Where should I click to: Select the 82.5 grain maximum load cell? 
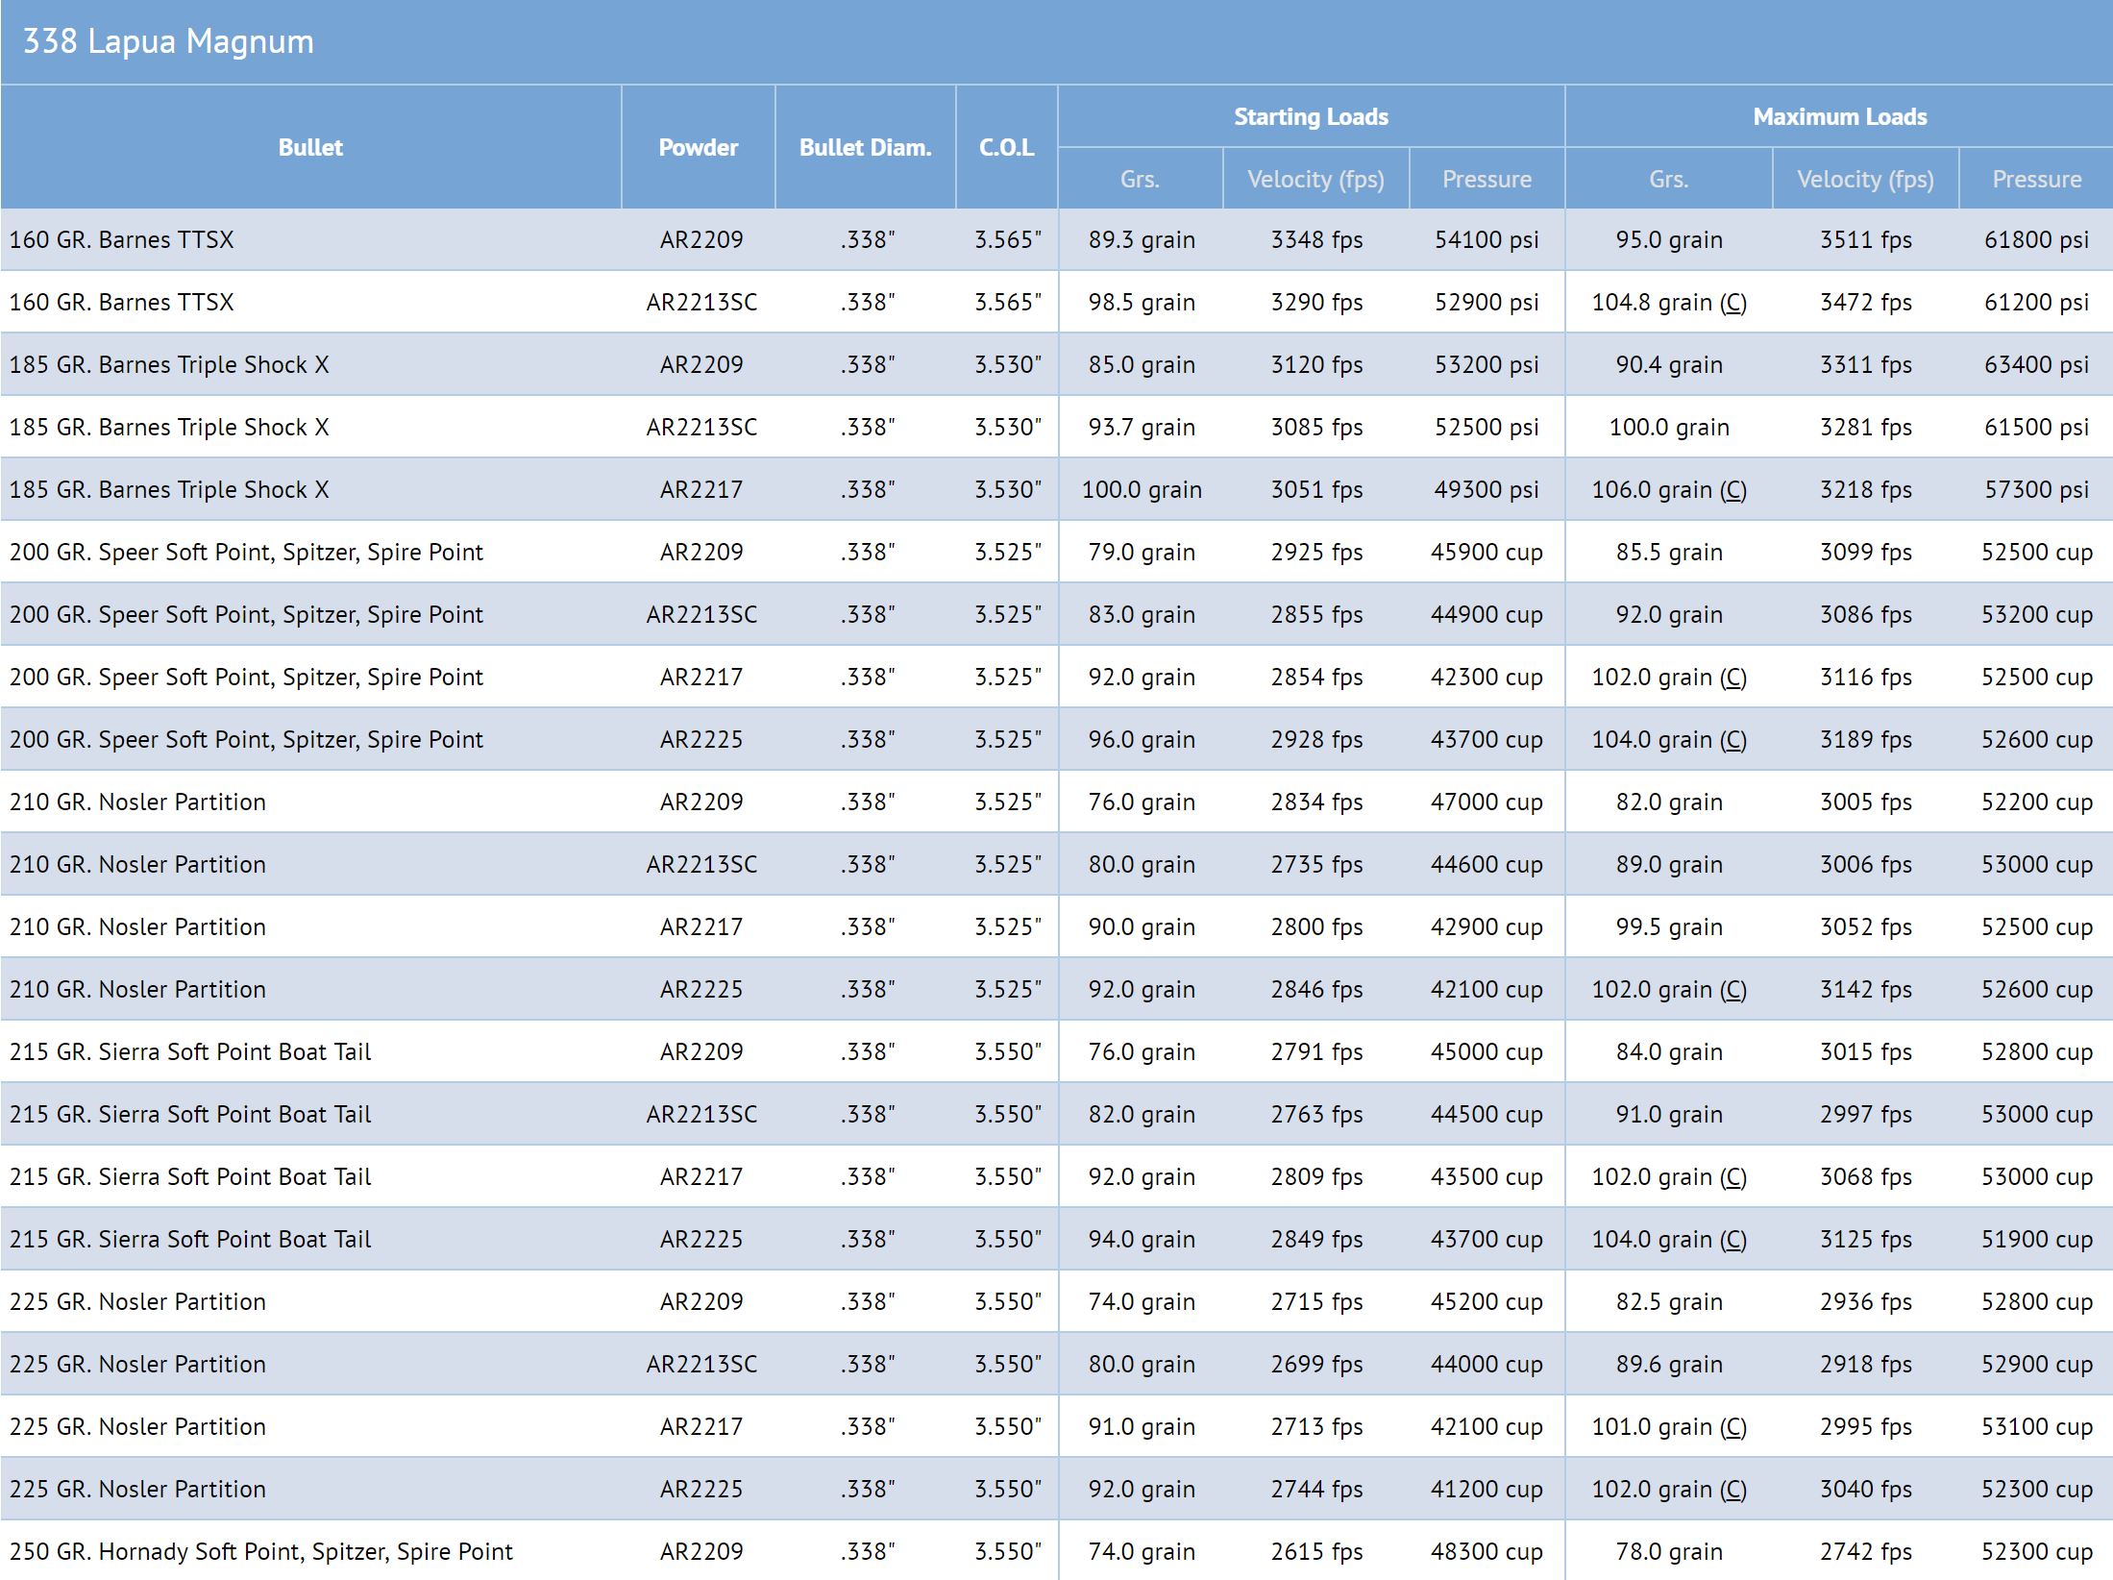pos(1669,1301)
